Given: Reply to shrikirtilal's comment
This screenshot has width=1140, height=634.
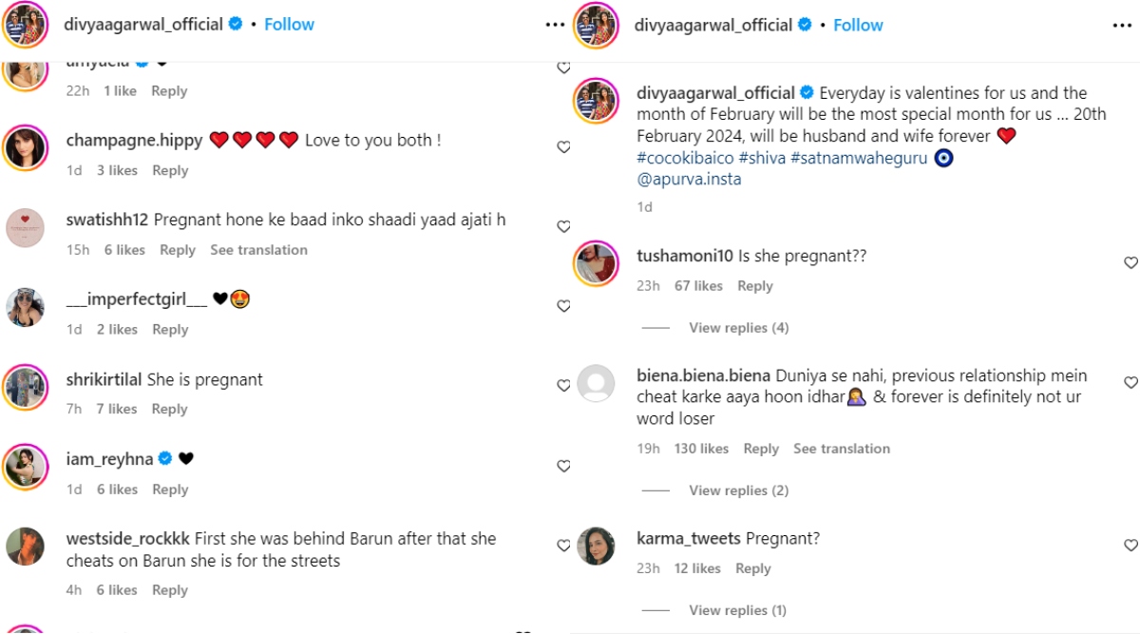Looking at the screenshot, I should (x=170, y=409).
